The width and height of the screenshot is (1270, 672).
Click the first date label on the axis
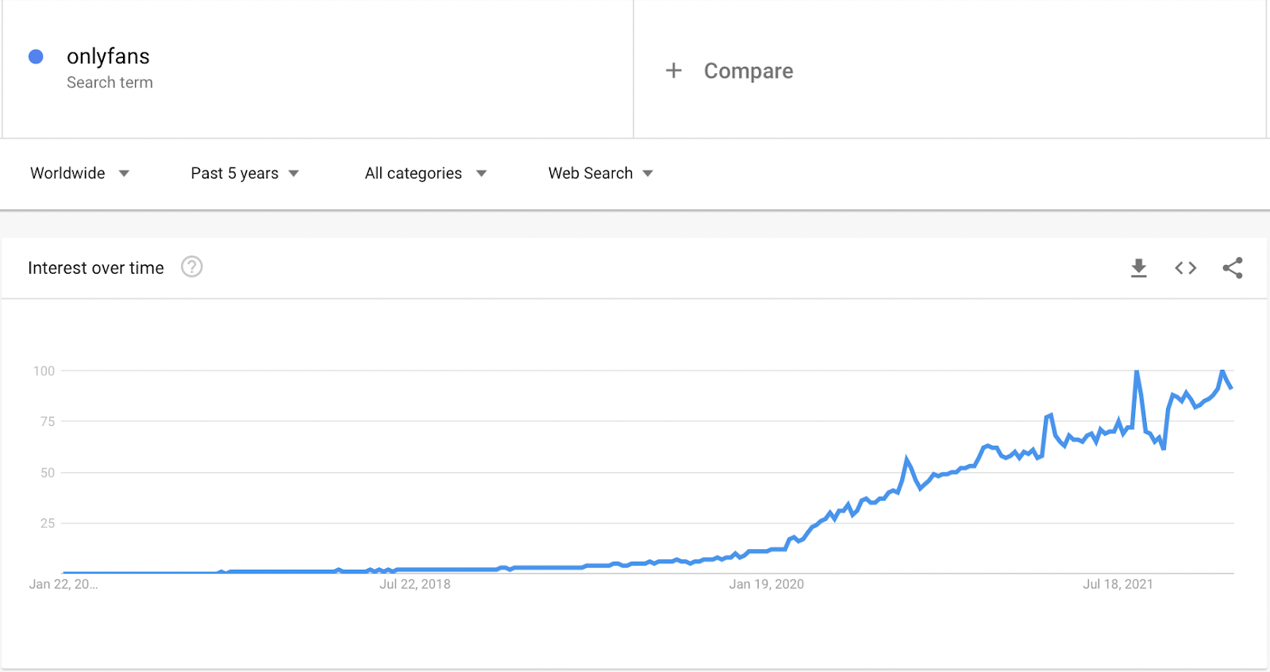point(63,584)
